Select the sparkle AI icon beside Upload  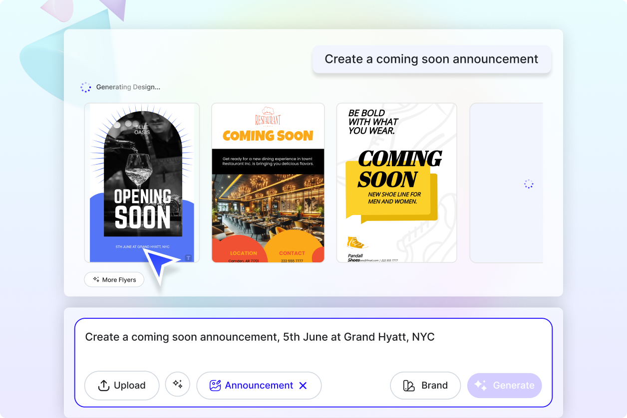[178, 385]
